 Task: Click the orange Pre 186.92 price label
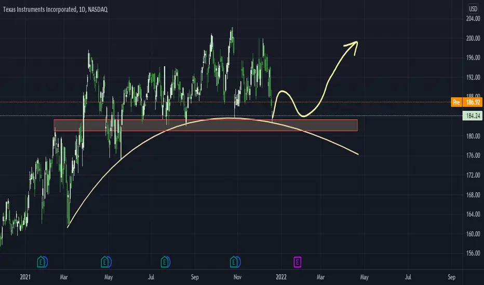pos(466,102)
